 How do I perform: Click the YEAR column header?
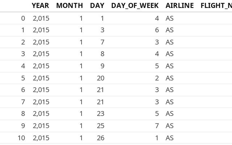40,6
